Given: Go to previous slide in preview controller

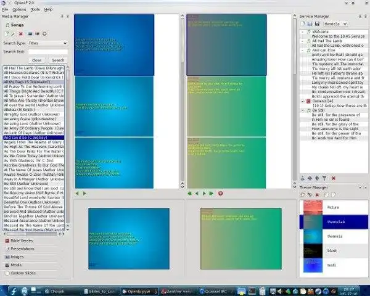Looking at the screenshot, I should [77, 194].
